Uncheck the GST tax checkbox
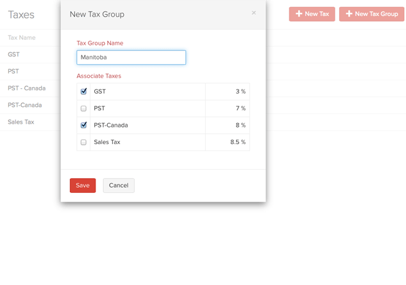This screenshot has width=406, height=285. coord(83,92)
